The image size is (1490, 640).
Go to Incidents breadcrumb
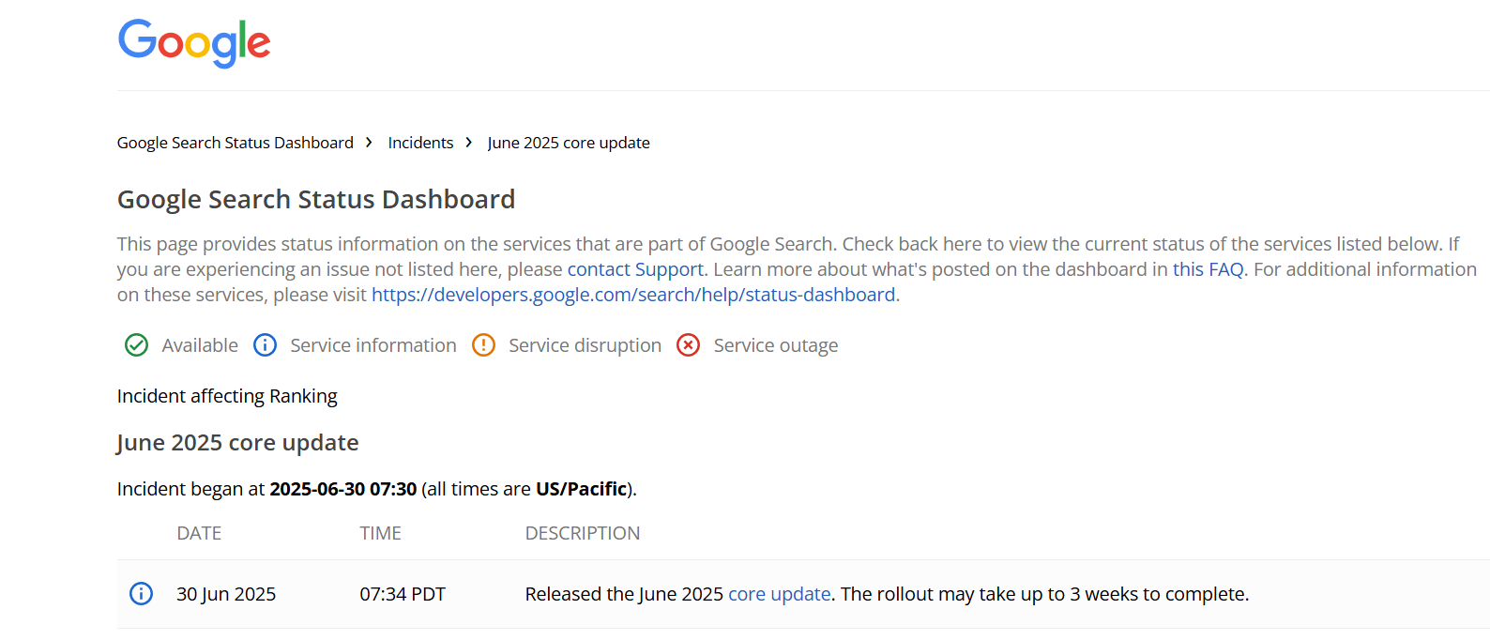(420, 143)
